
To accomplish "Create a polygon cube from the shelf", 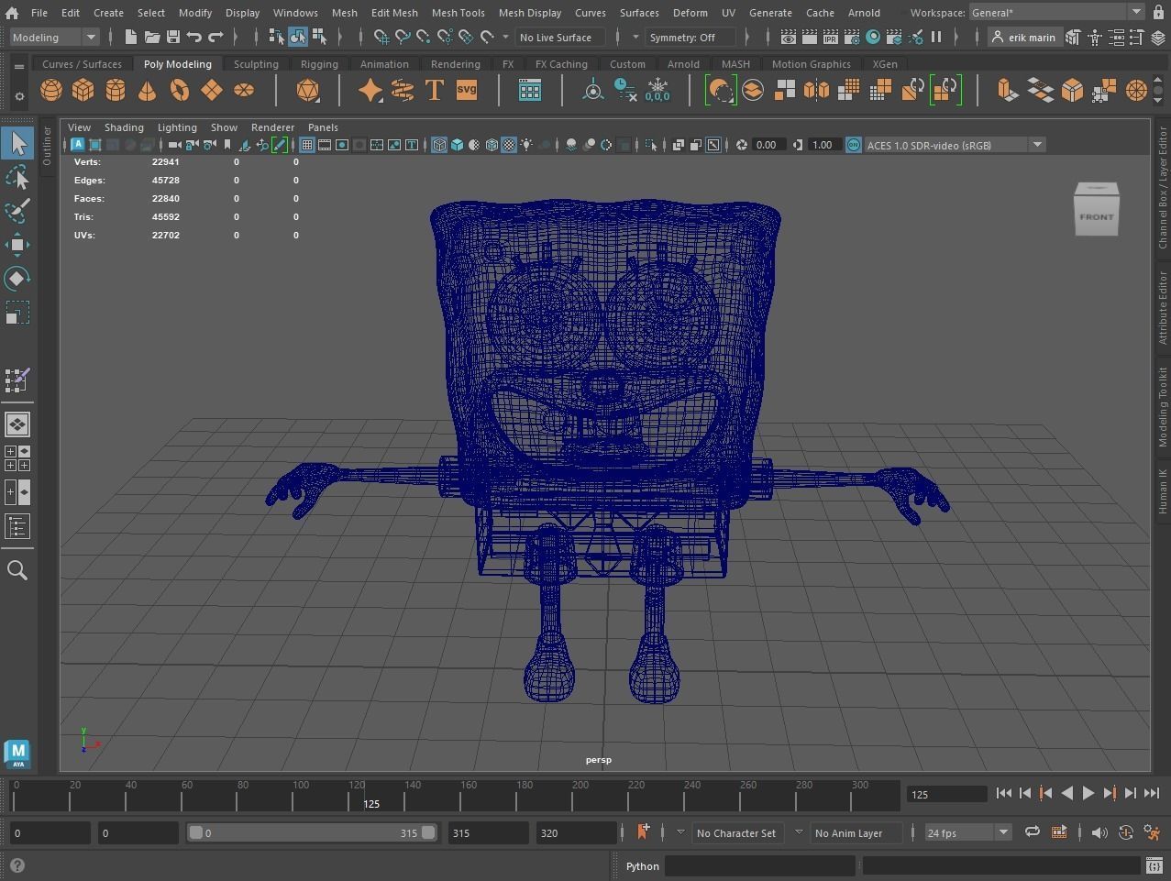I will coord(83,89).
